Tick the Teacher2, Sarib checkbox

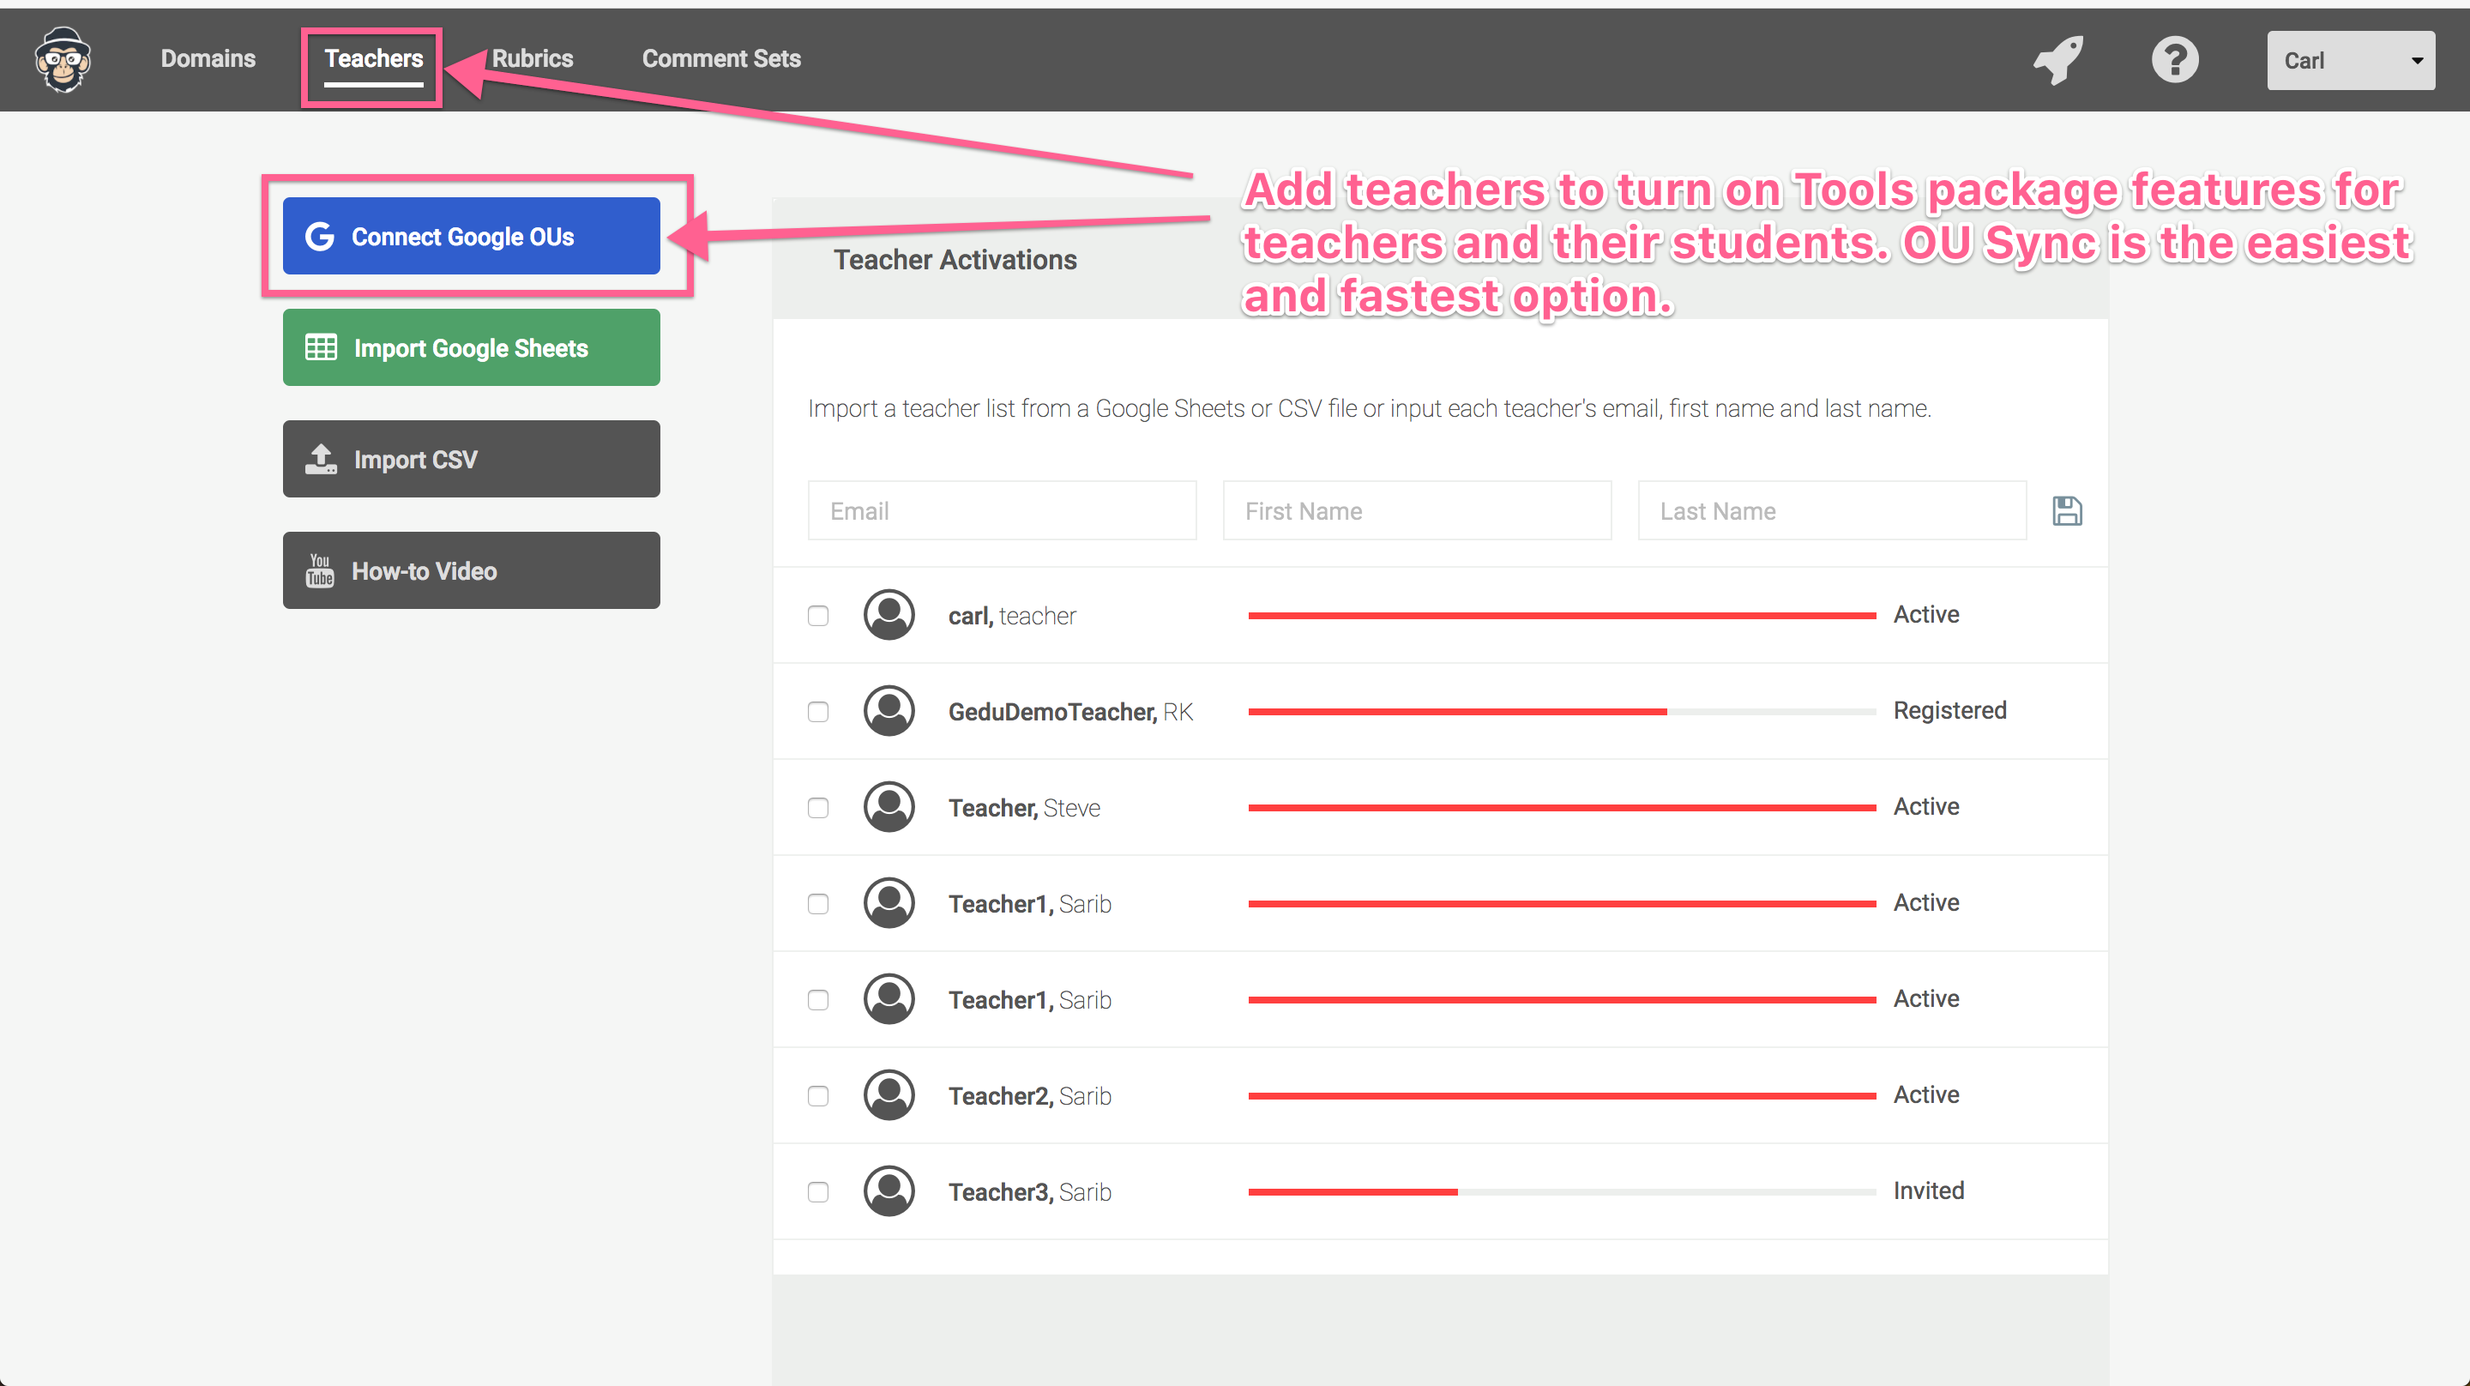click(818, 1095)
